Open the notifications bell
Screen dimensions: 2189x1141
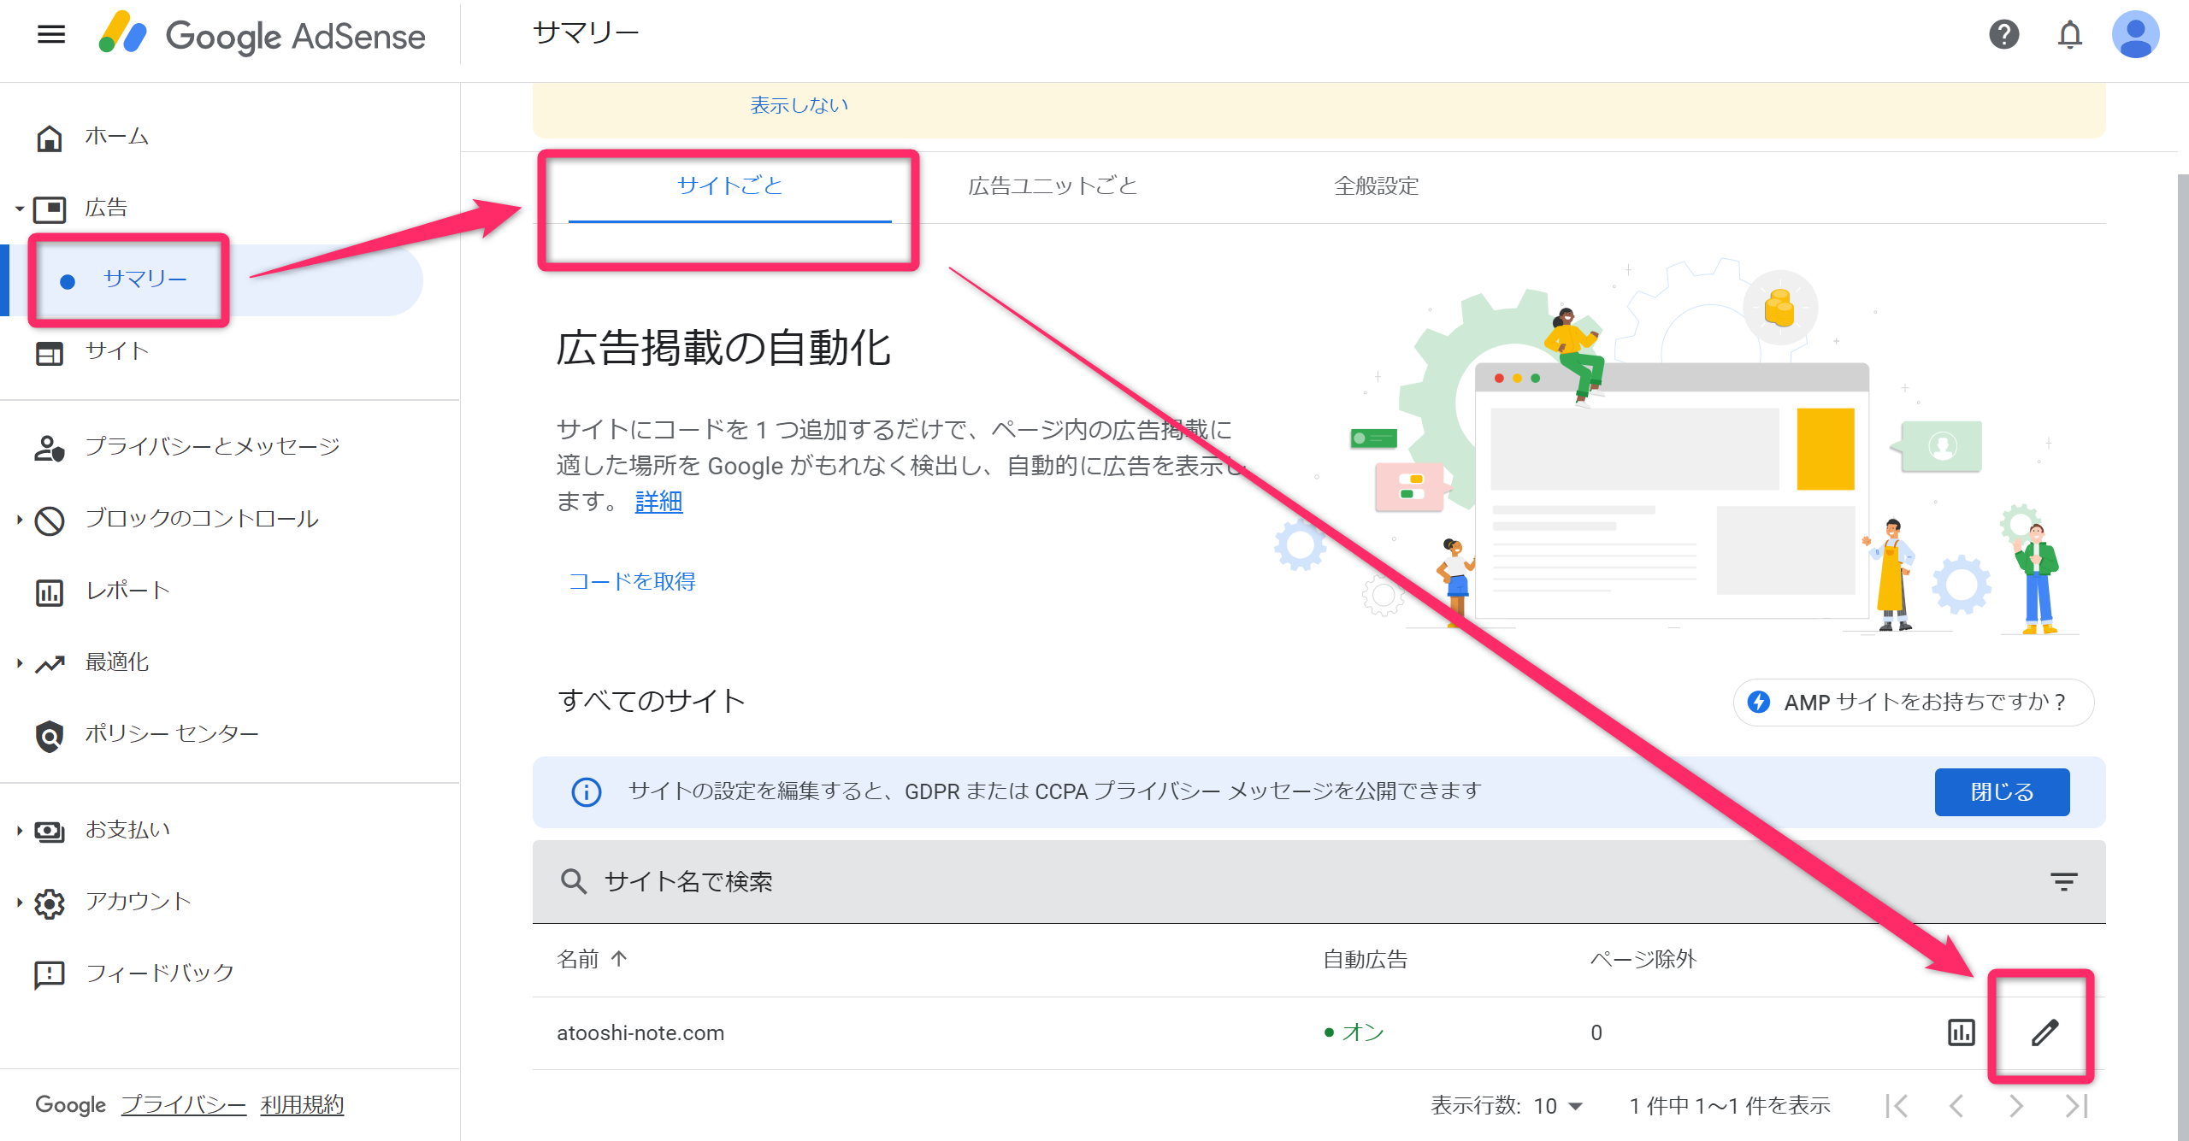click(x=2069, y=35)
